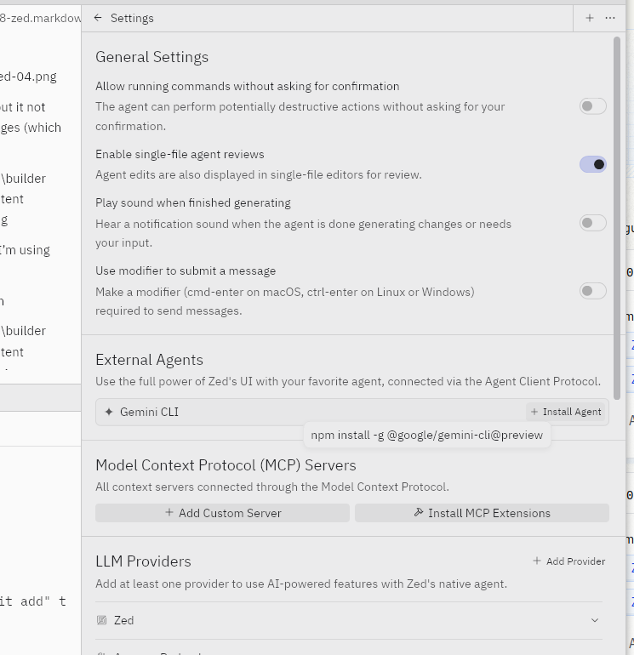634x655 pixels.
Task: Click the General Settings heading
Action: [151, 57]
